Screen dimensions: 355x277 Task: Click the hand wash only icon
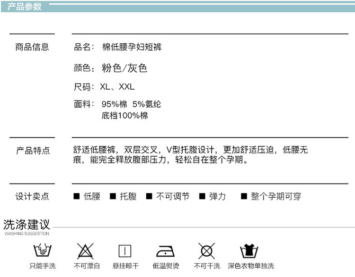[x=42, y=250]
